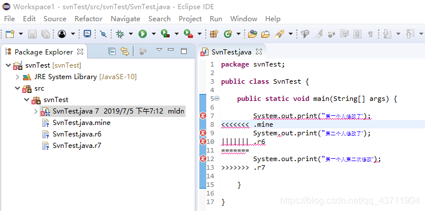Open the Run menu
Screen dimensions: 425x211
point(216,19)
